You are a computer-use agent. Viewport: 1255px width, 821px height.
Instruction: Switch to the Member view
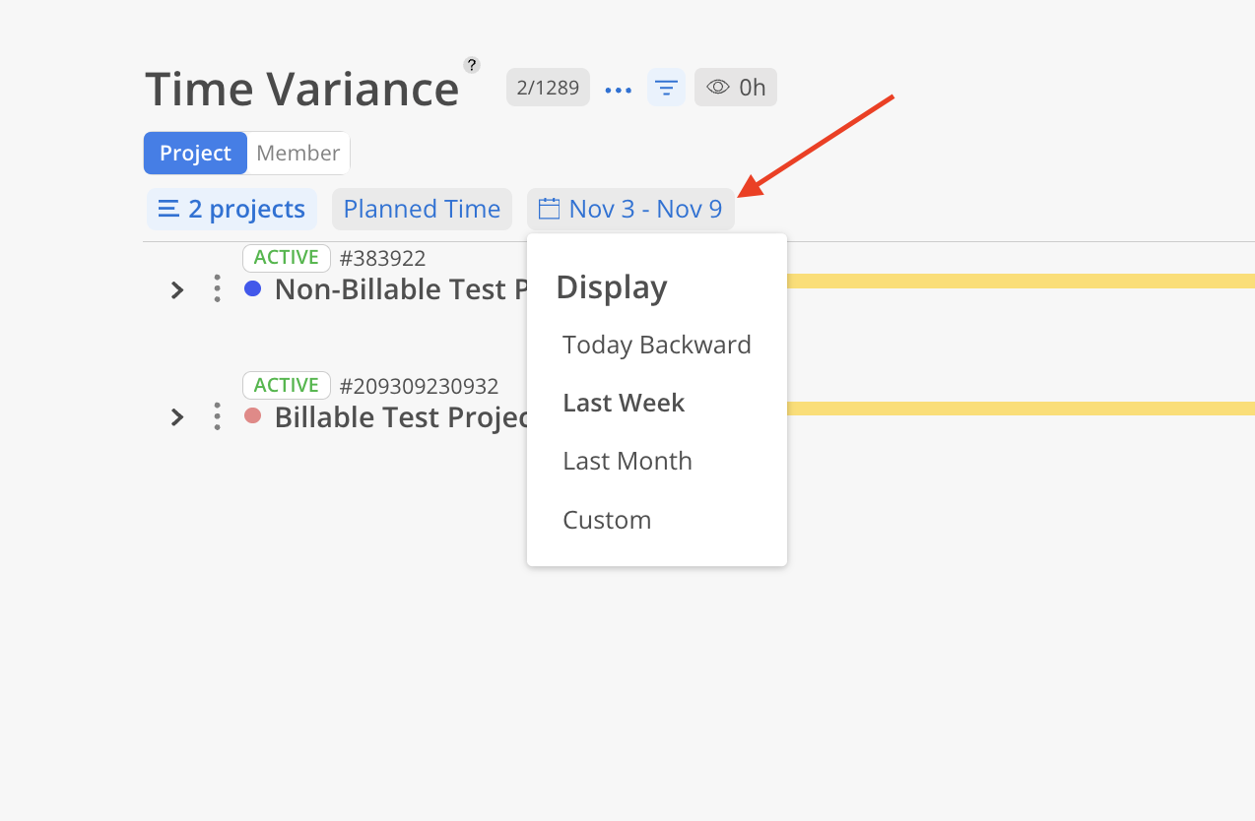(x=297, y=154)
